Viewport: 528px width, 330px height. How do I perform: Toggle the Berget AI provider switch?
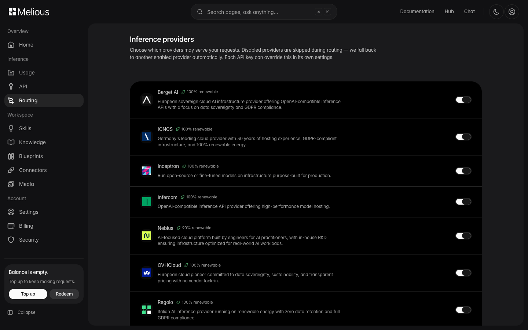463,100
